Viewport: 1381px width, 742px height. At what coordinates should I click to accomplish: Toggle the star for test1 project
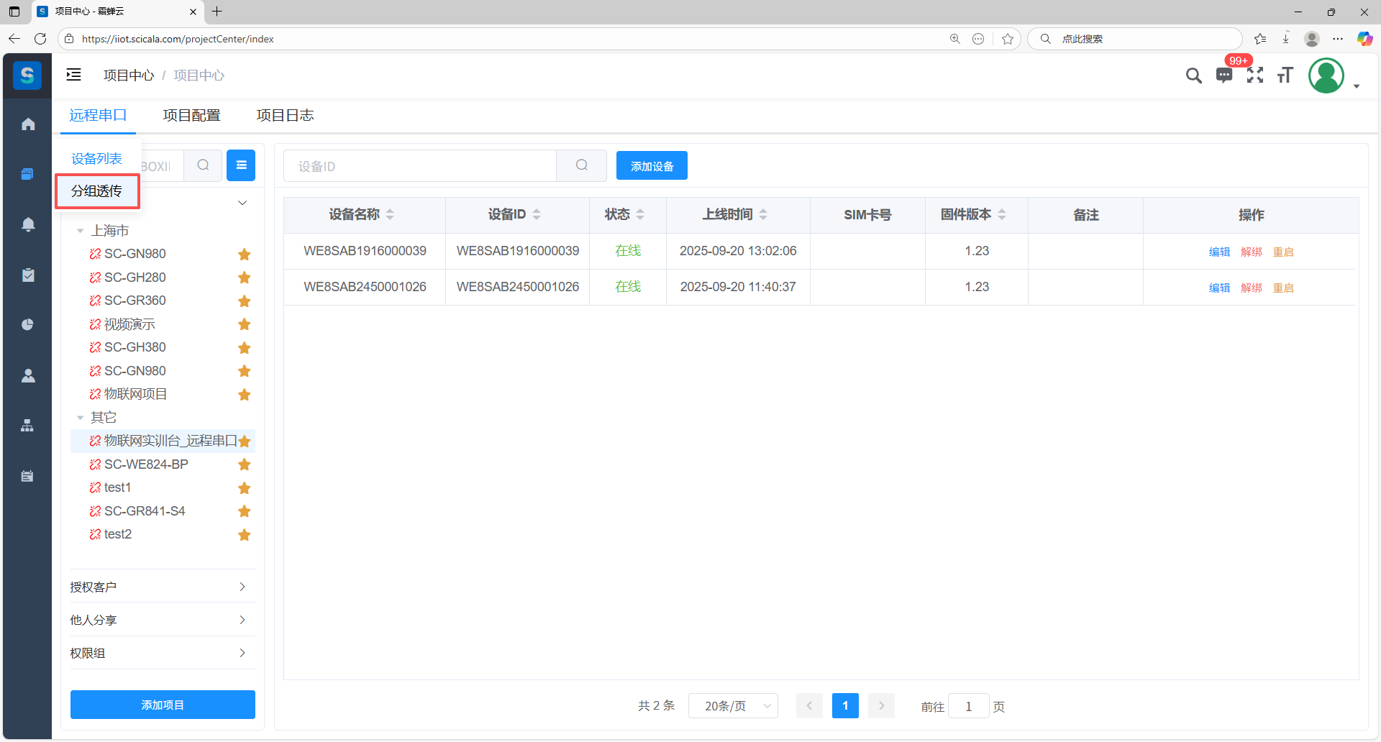245,488
